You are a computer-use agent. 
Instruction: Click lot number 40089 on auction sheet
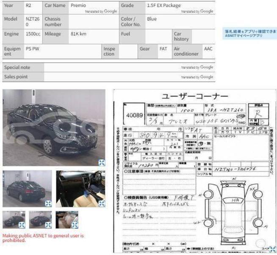coord(134,115)
